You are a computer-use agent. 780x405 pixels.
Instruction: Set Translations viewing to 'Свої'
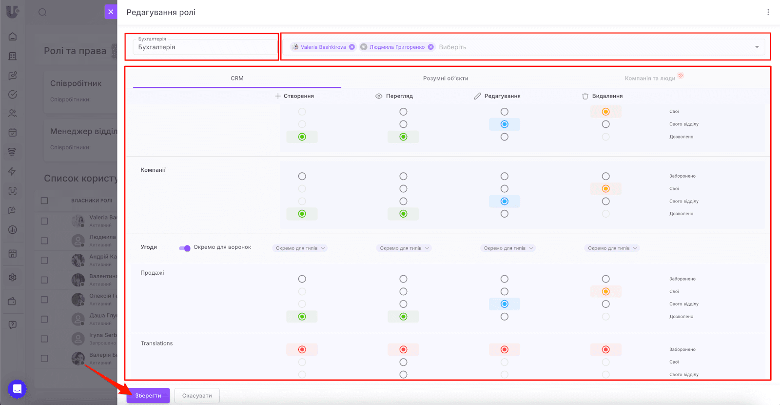(x=403, y=362)
